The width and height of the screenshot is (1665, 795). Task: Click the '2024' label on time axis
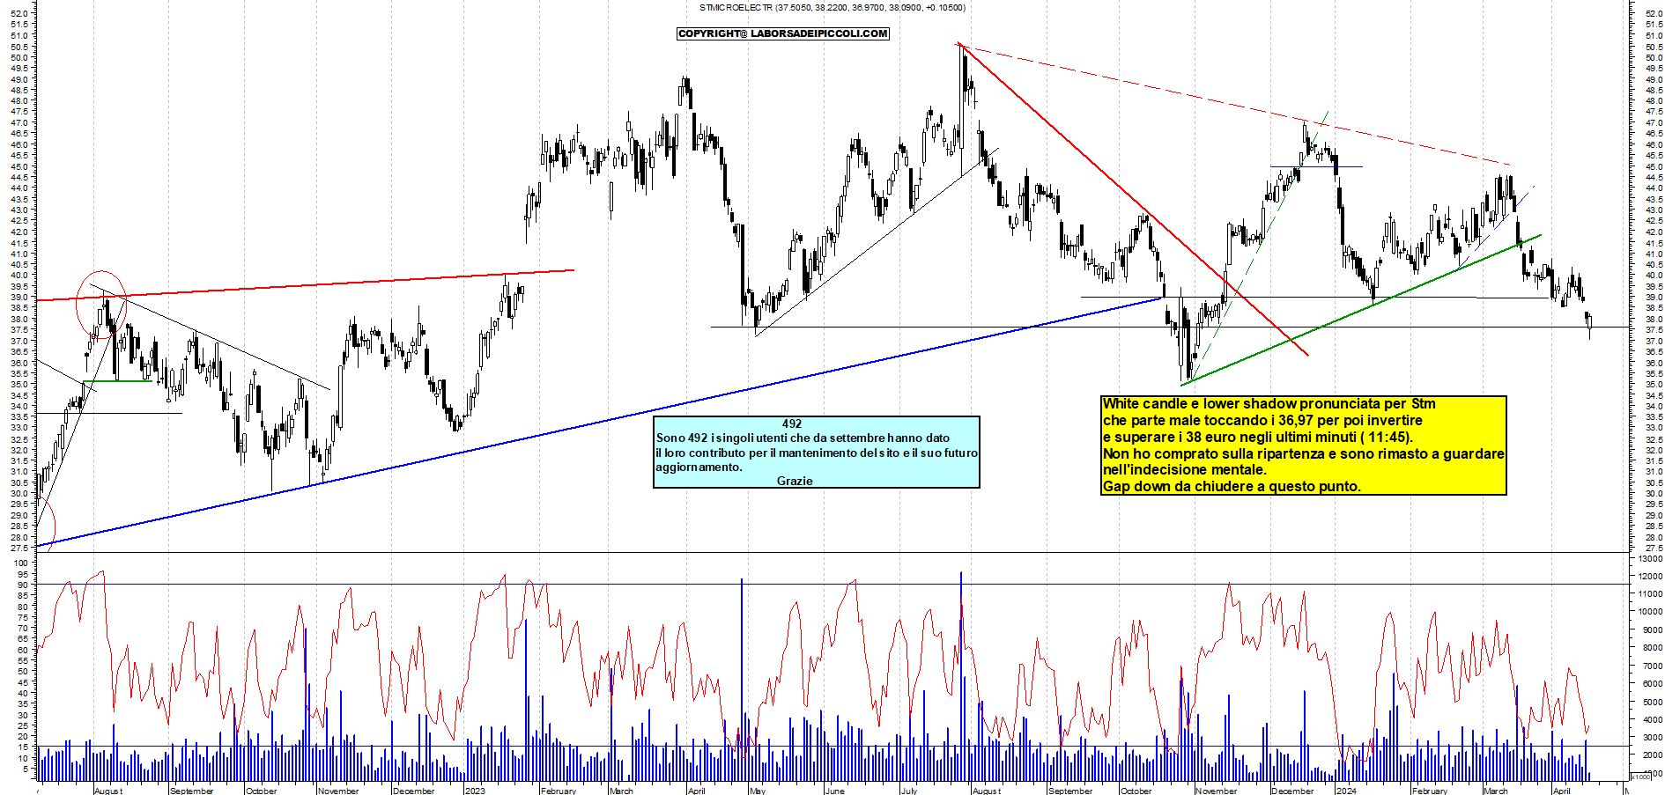(1346, 791)
